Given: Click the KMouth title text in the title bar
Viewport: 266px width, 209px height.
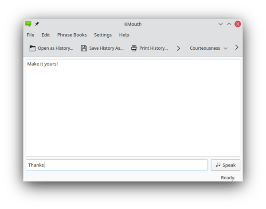Looking at the screenshot, I should [x=133, y=24].
